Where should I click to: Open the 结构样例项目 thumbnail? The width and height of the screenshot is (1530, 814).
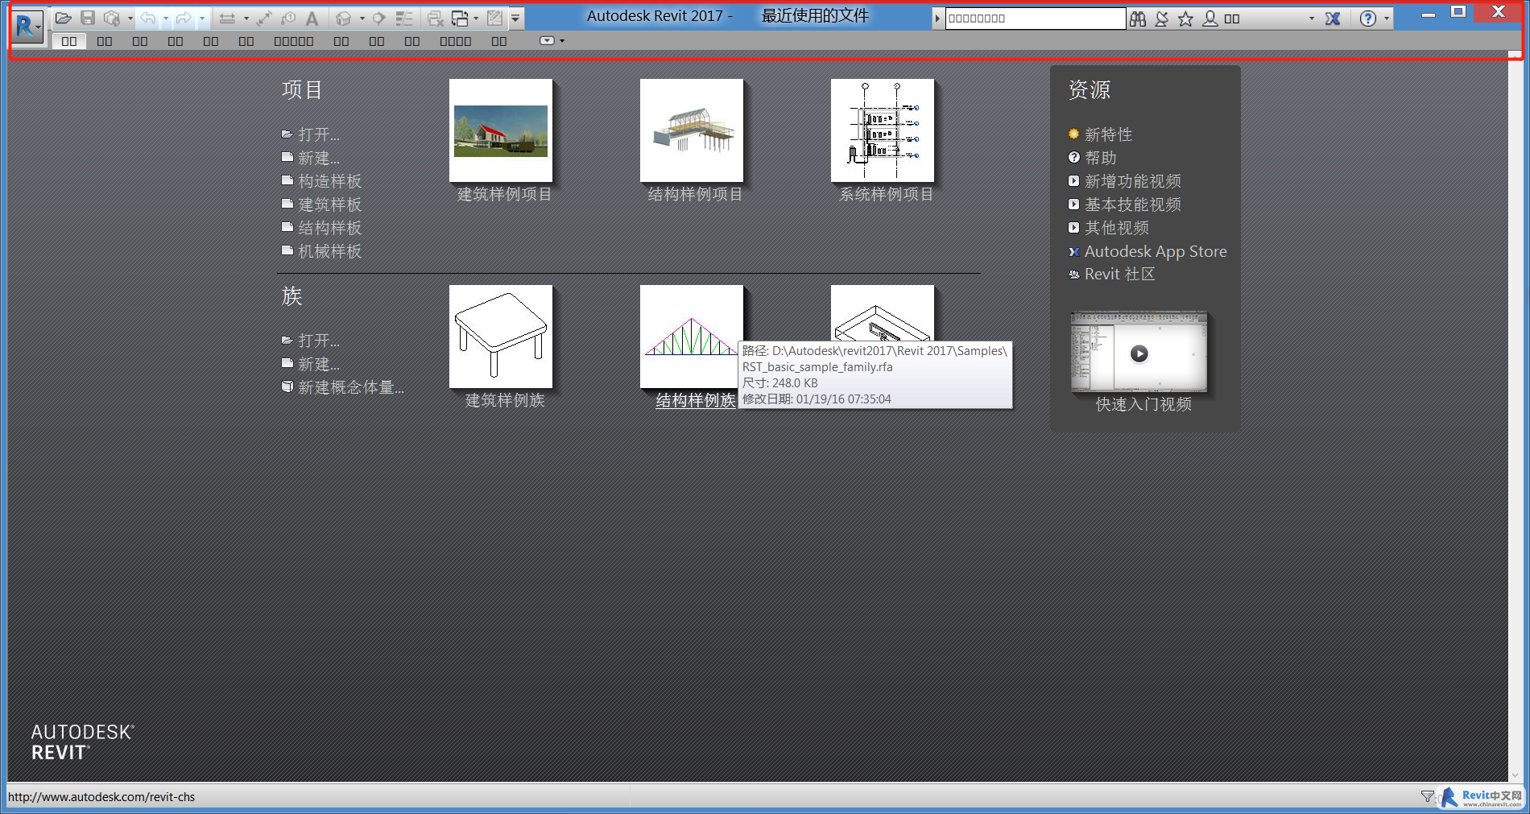[x=692, y=130]
